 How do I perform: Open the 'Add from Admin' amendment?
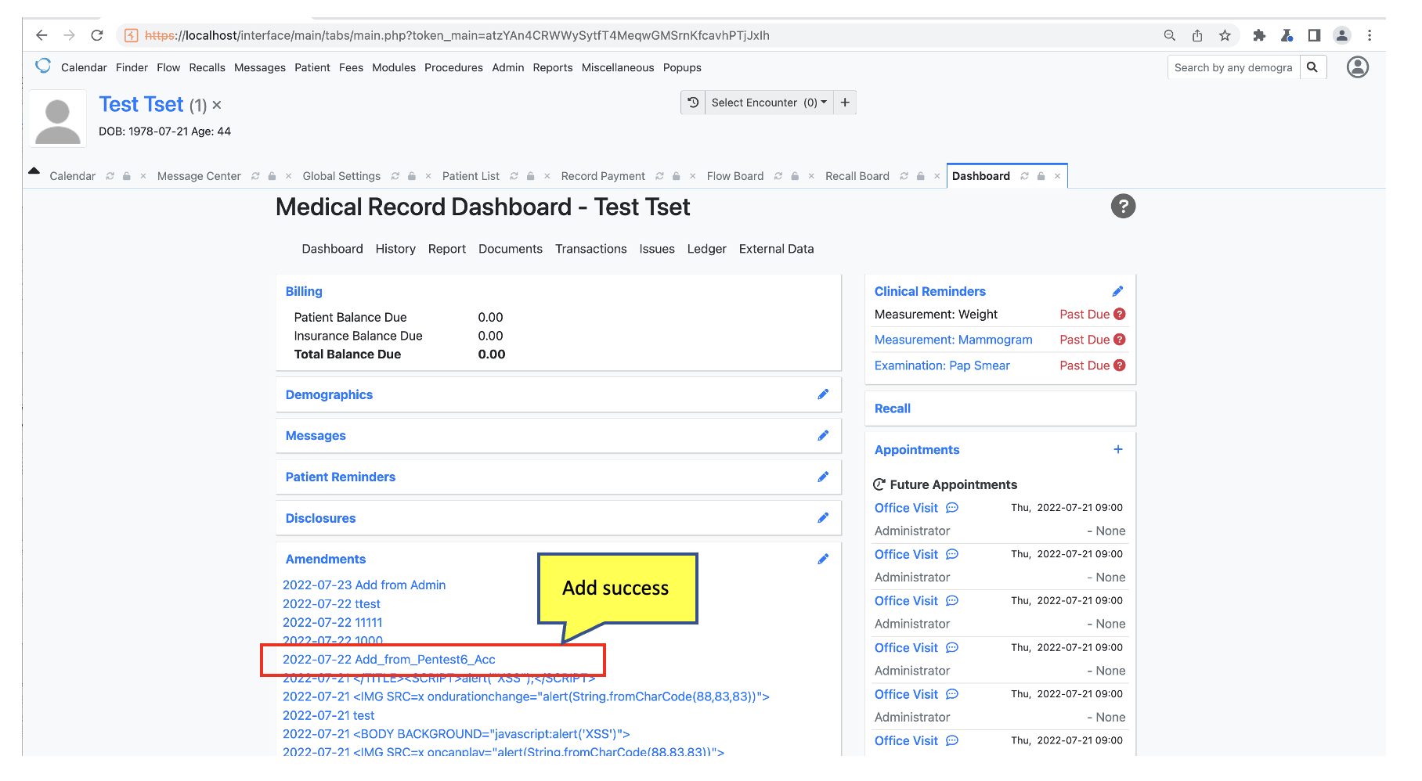tap(364, 585)
